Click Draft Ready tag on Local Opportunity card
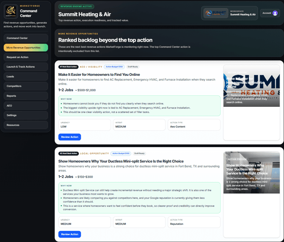The height and width of the screenshot is (242, 284). 139,153
